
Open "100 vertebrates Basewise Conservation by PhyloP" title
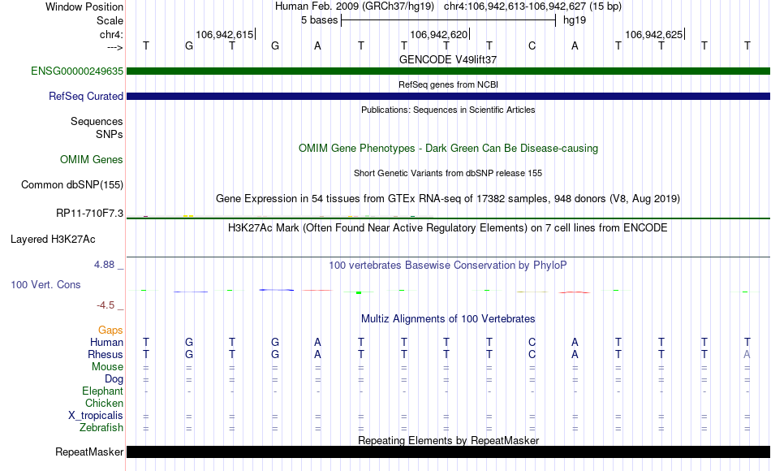coord(448,265)
